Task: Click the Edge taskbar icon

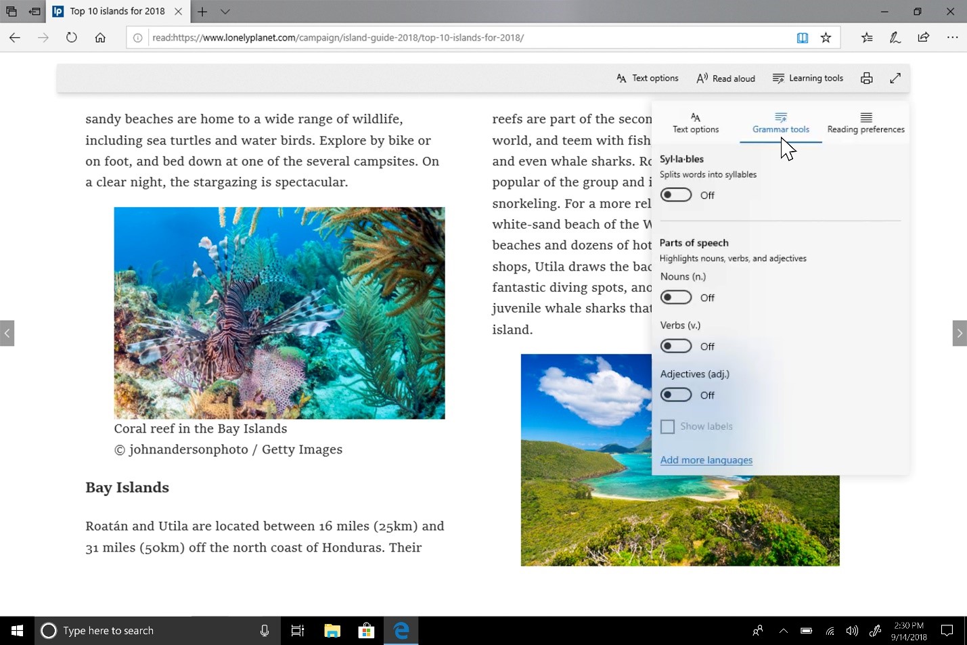Action: tap(401, 631)
